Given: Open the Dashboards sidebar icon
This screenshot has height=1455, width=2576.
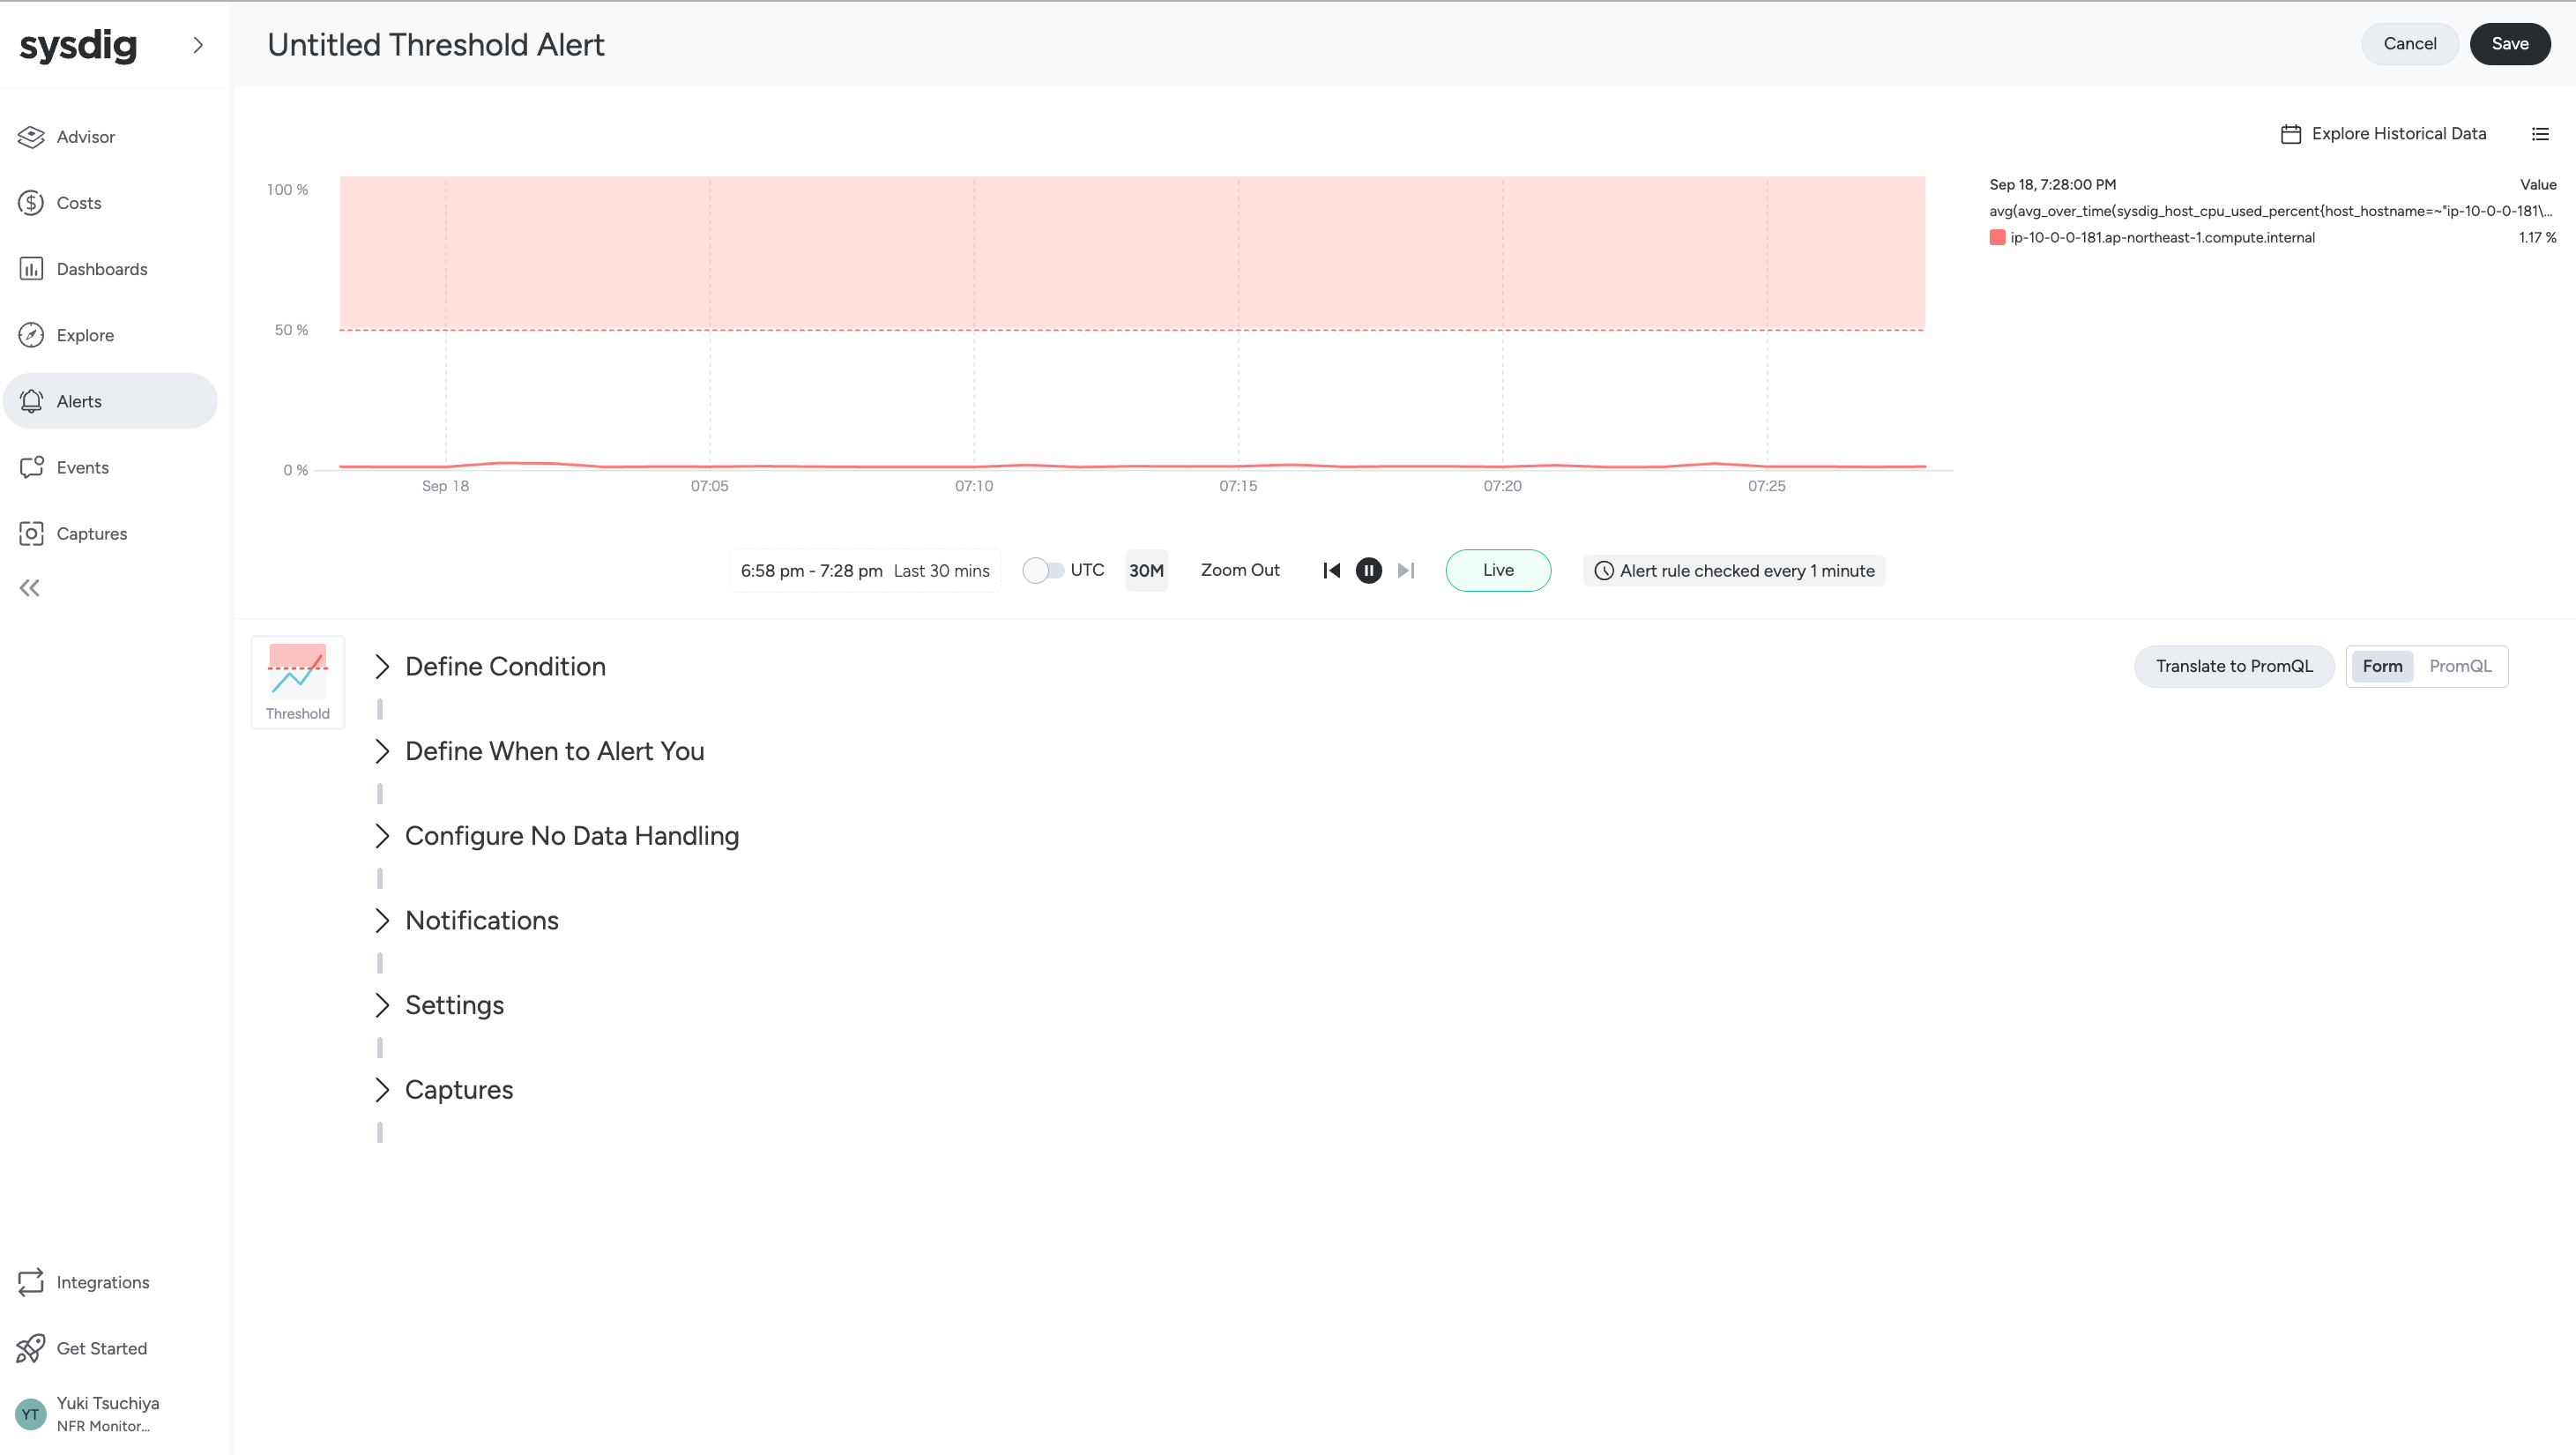Looking at the screenshot, I should click(x=31, y=269).
